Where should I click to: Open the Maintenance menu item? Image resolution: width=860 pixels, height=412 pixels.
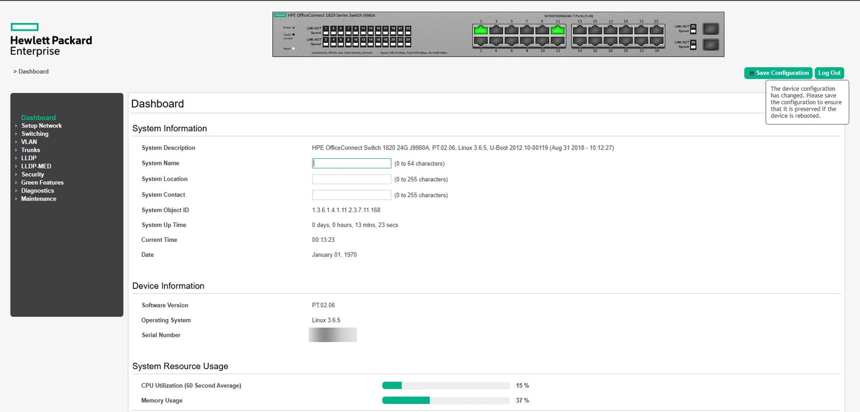[39, 199]
